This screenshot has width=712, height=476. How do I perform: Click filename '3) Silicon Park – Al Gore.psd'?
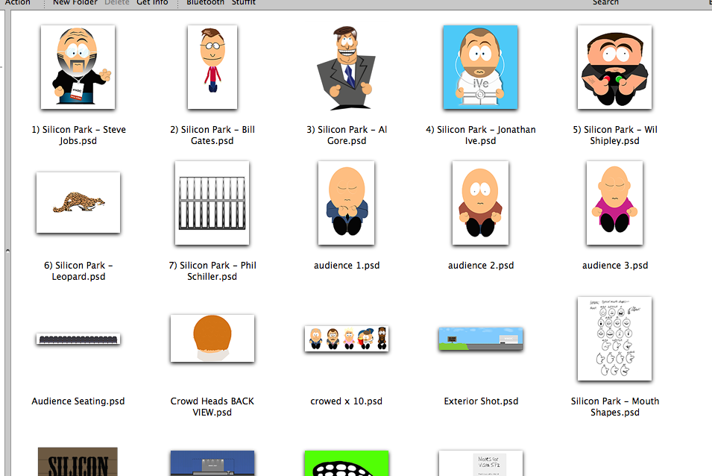click(x=347, y=135)
